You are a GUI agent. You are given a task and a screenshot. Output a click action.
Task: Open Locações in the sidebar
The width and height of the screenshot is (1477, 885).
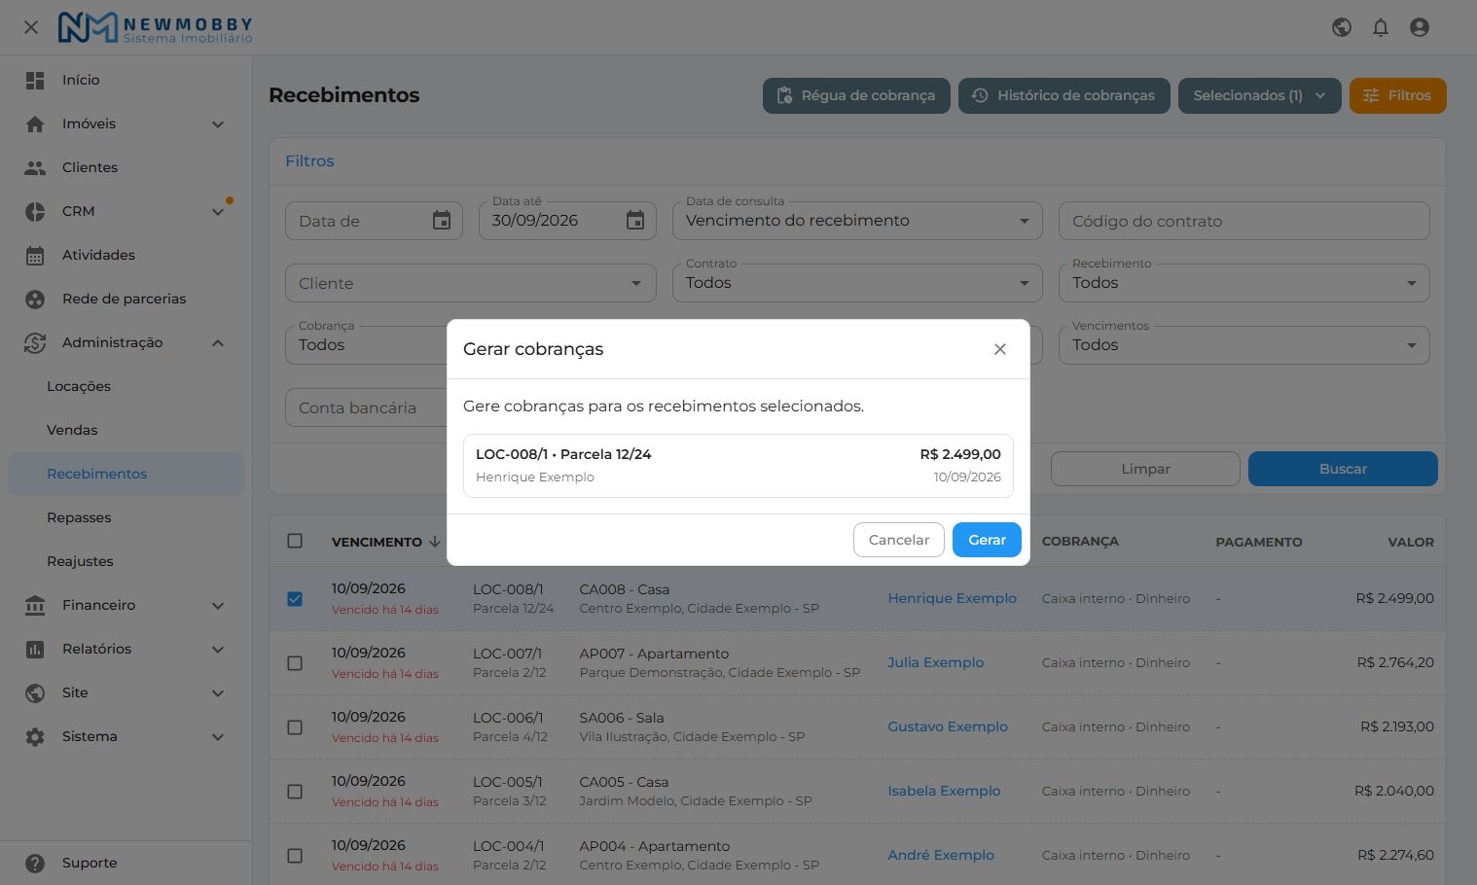pos(126,386)
